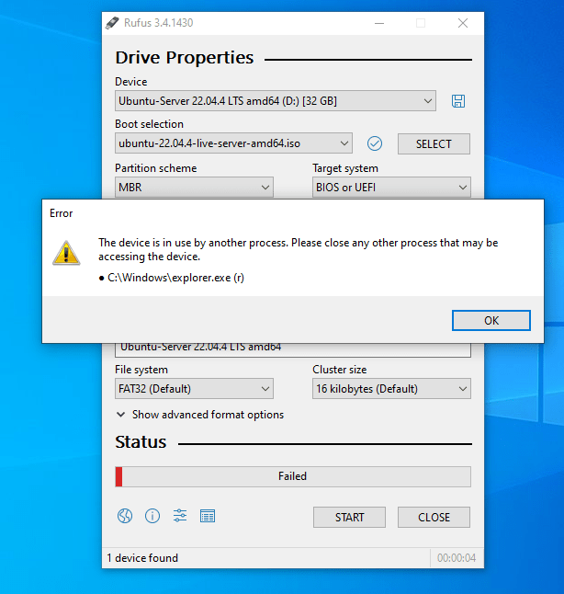Image resolution: width=564 pixels, height=594 pixels.
Task: Click the About info icon
Action: pyautogui.click(x=152, y=517)
